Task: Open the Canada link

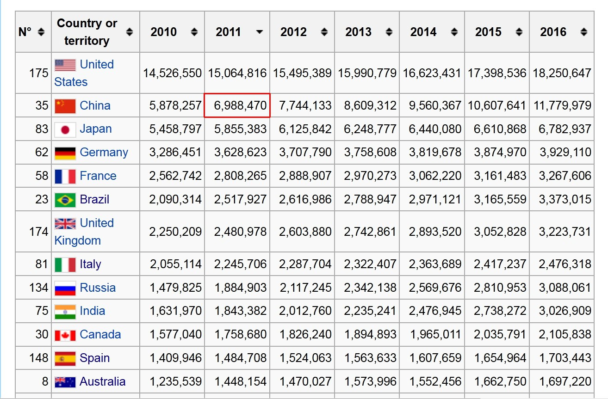Action: pos(100,335)
